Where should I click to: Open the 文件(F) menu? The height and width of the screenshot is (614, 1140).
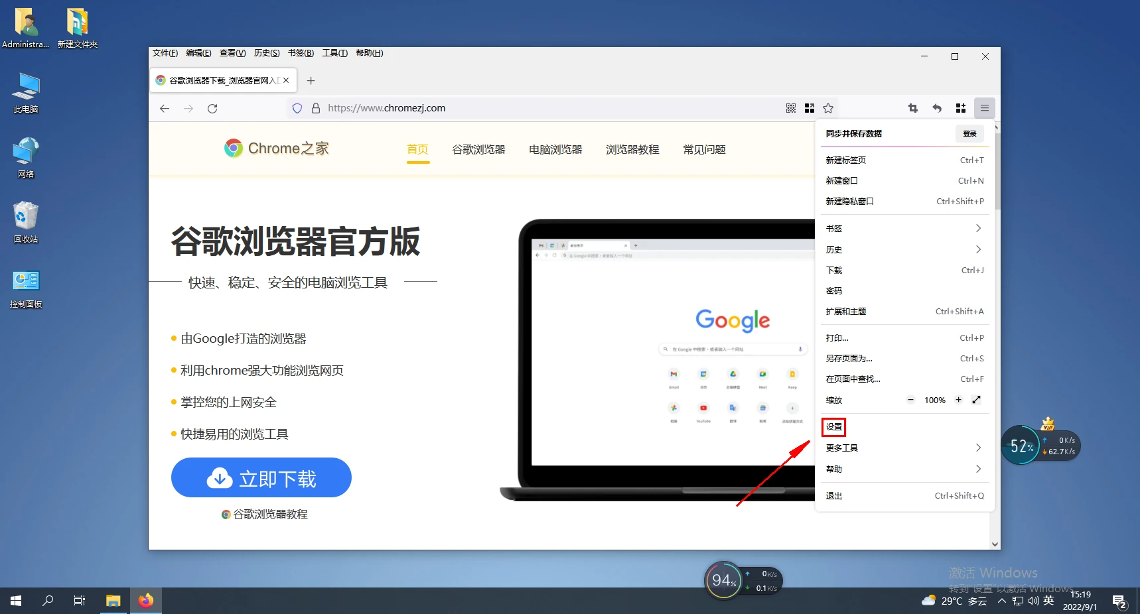tap(165, 53)
